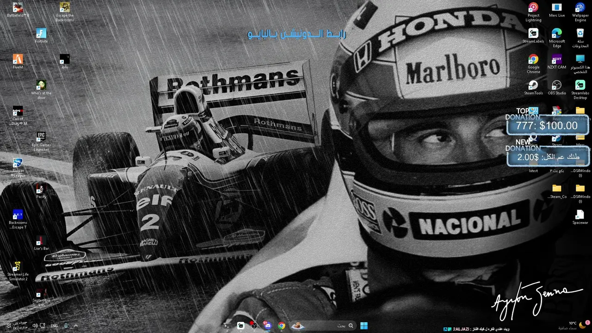Viewport: 592px width, 333px height.
Task: Open the terminal taskbar icon
Action: tap(227, 326)
